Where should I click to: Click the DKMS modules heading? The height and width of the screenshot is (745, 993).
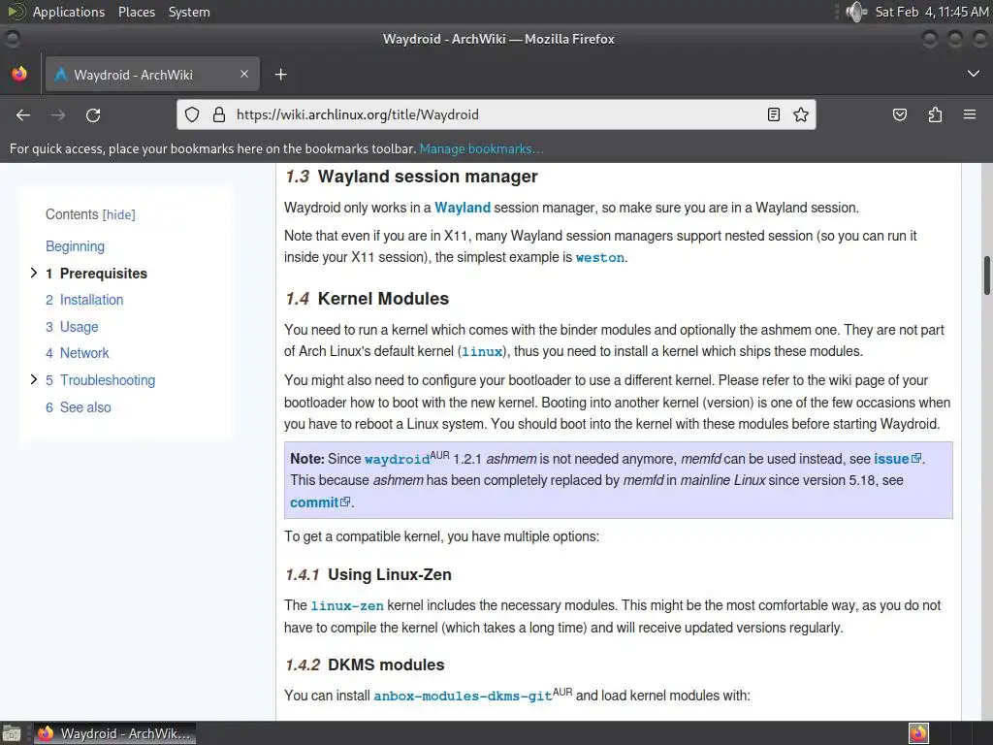(386, 664)
